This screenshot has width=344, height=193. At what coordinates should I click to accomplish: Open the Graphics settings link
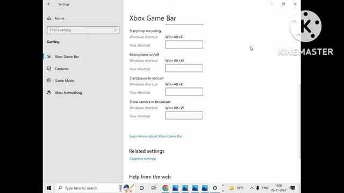click(142, 159)
